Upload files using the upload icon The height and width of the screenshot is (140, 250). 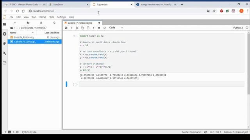tap(41, 23)
